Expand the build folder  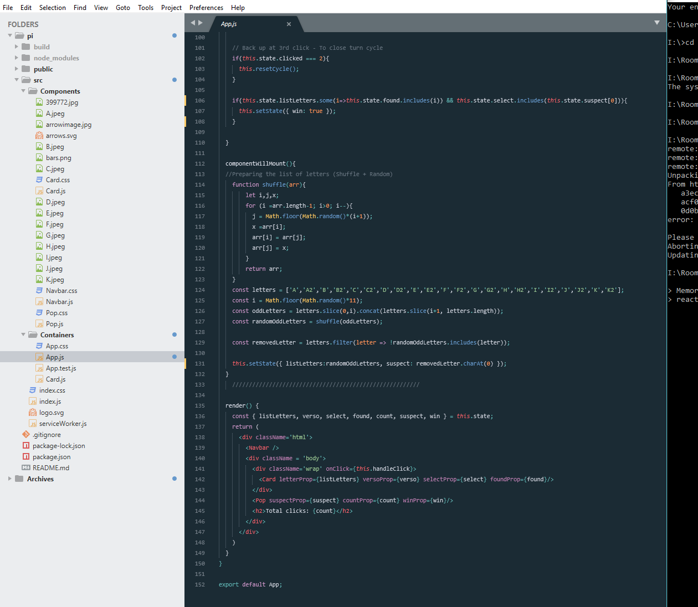pos(17,47)
